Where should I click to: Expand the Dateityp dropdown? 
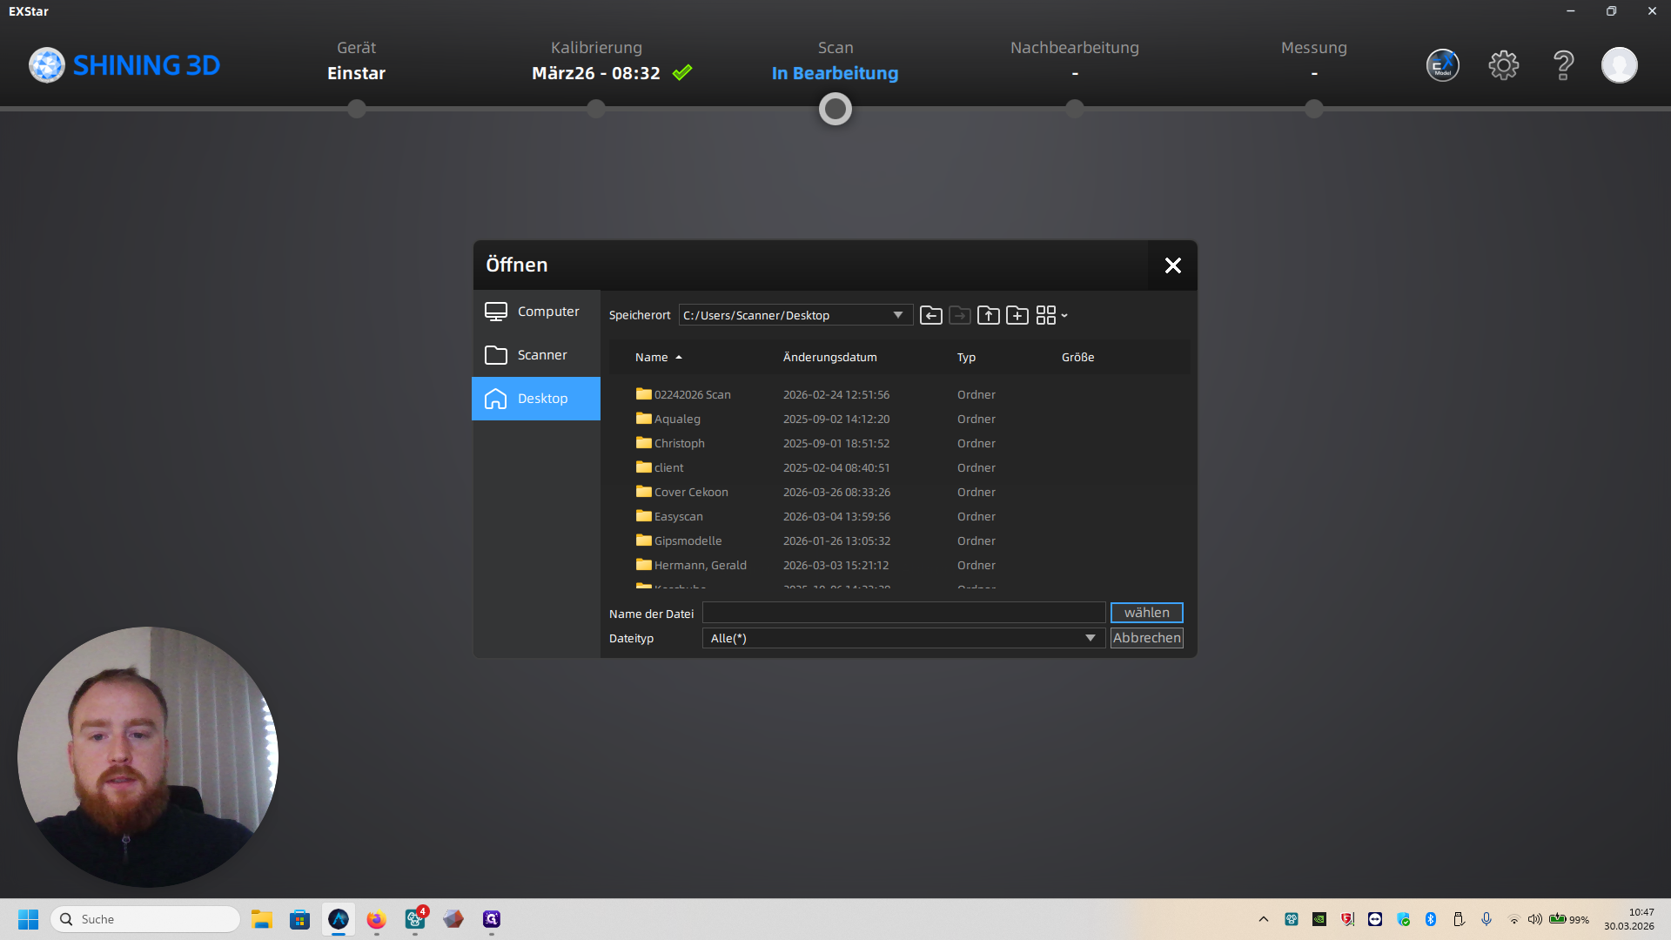1090,638
